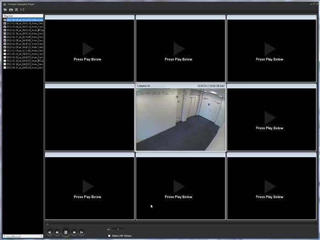Select the highlighted first playlist file name
This screenshot has height=240, width=320.
point(25,20)
